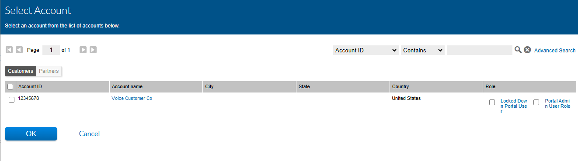This screenshot has width=578, height=161.
Task: Go to the previous page arrow
Action: point(19,50)
